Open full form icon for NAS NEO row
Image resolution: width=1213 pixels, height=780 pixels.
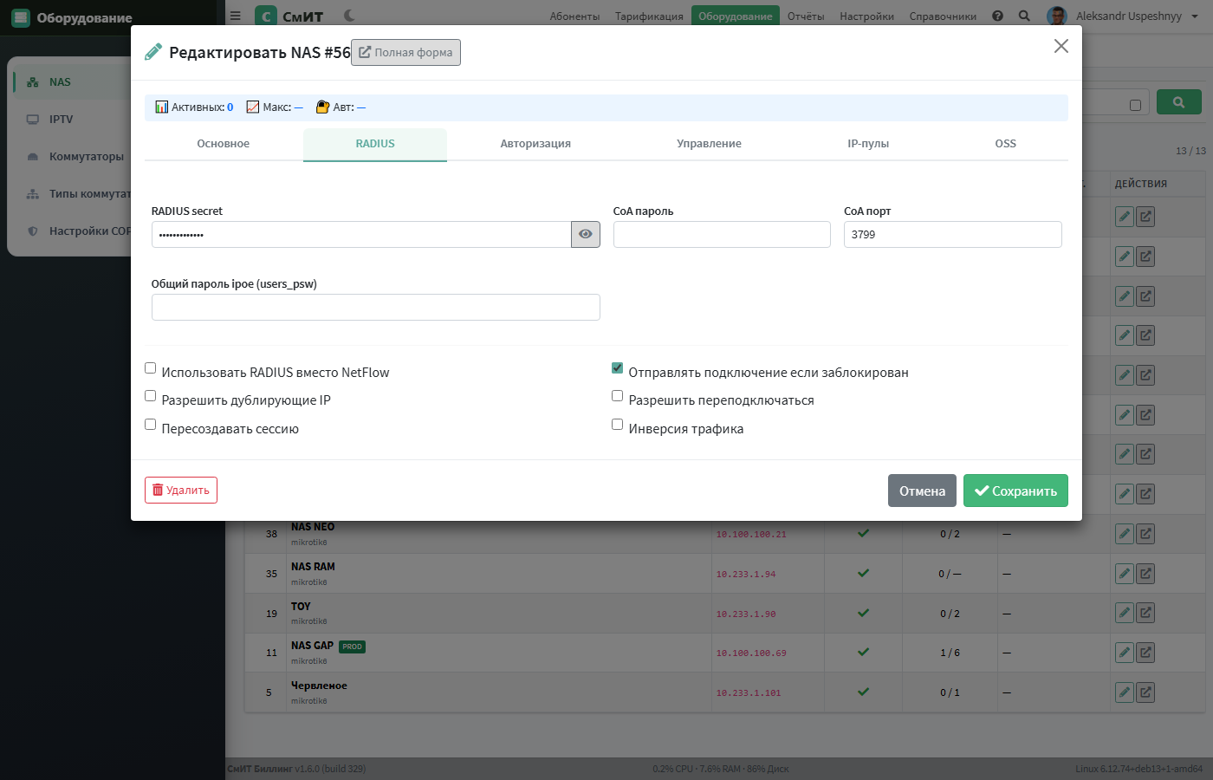[1145, 534]
